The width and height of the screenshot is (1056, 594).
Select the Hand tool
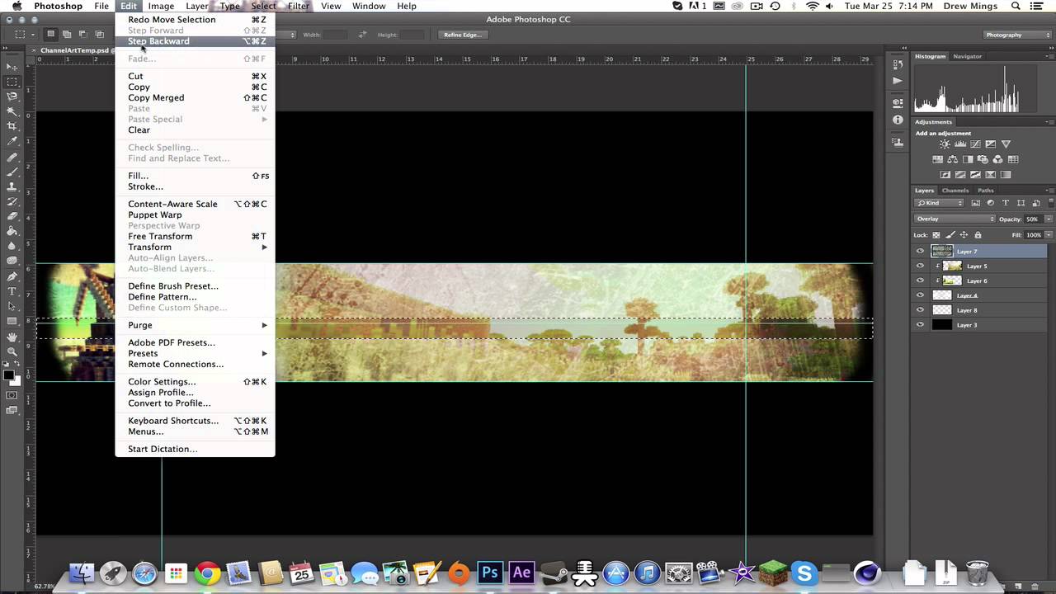click(x=12, y=337)
